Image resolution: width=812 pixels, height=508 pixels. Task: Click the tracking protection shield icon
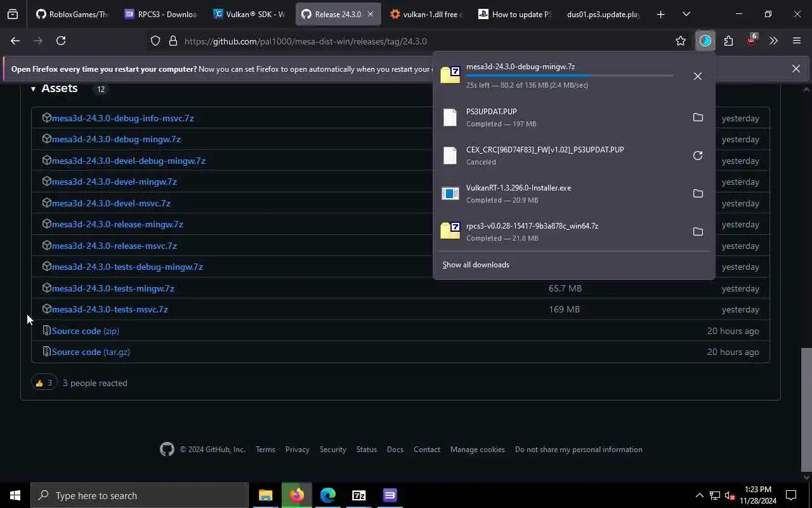(x=155, y=41)
